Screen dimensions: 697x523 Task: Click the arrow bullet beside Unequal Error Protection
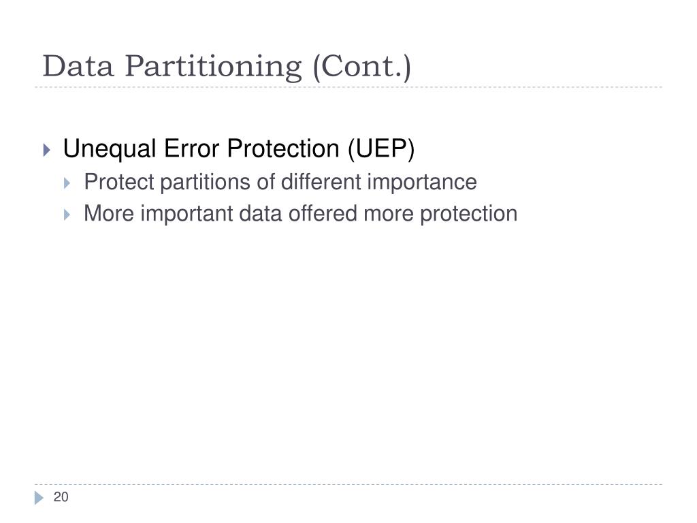coord(47,150)
